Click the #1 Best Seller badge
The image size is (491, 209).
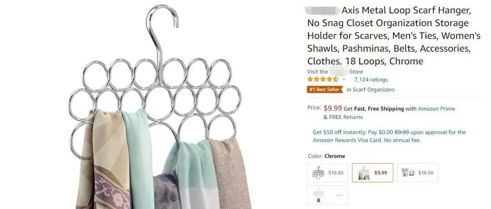325,90
